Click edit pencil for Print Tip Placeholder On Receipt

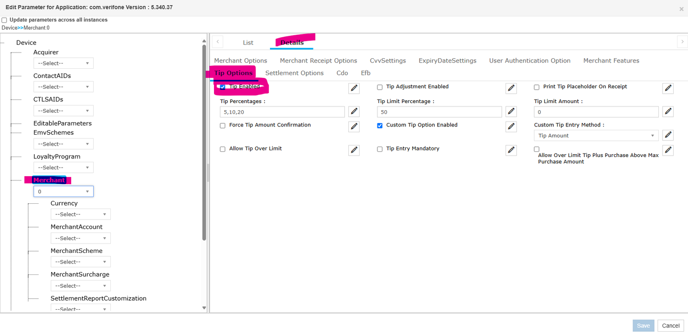(x=668, y=88)
